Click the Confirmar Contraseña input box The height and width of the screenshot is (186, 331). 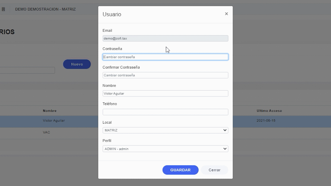pos(165,75)
